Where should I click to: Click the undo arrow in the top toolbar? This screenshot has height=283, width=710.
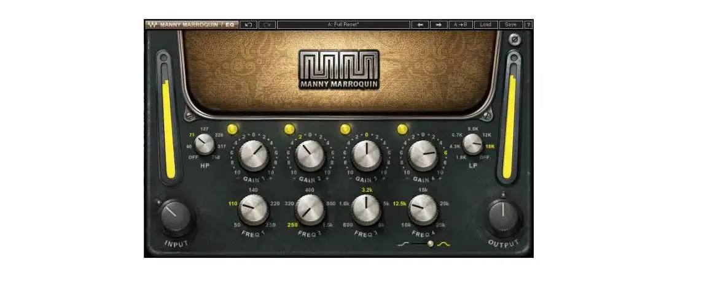point(249,25)
